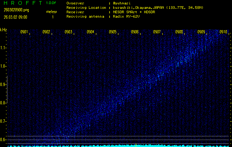Click the 0903 time marker
This screenshot has height=147, width=232.
pos(68,32)
